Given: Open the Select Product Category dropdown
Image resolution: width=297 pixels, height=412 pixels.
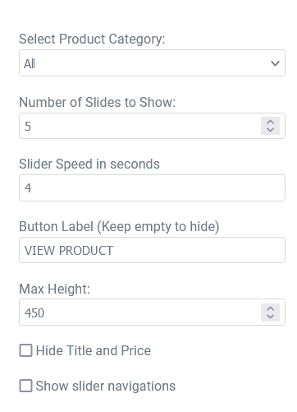Looking at the screenshot, I should (x=152, y=63).
